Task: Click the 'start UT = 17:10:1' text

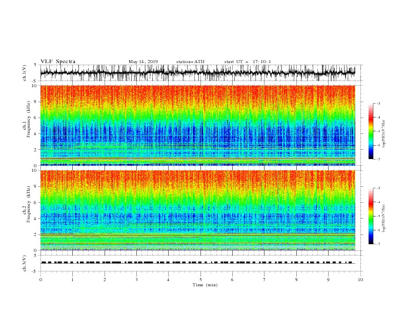Action: (x=248, y=62)
